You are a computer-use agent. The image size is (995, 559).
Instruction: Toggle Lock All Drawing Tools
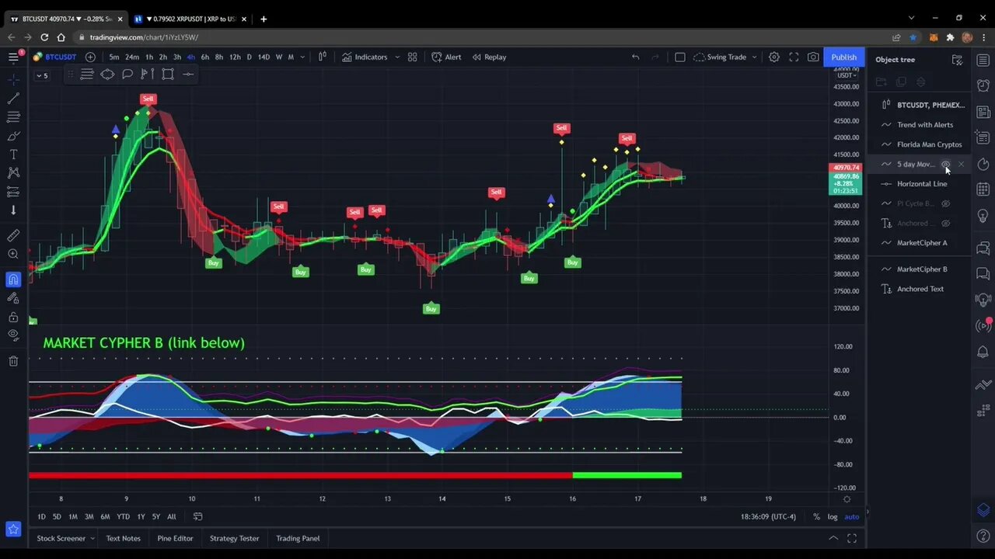click(x=13, y=317)
